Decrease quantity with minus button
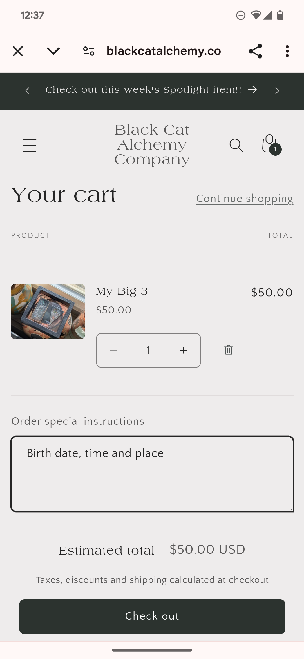The width and height of the screenshot is (304, 659). click(113, 350)
